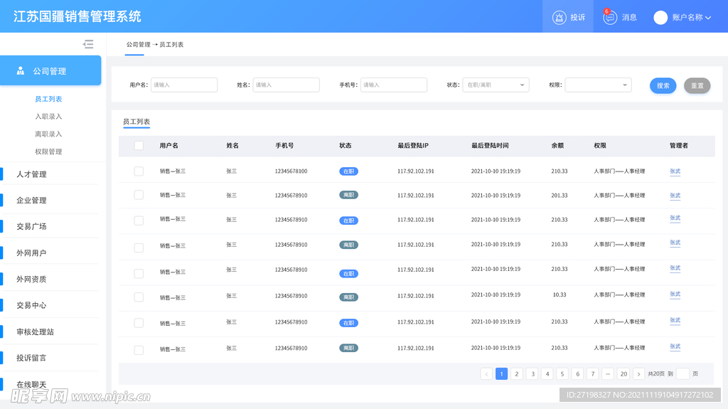Click the gray 重置 button

point(697,85)
